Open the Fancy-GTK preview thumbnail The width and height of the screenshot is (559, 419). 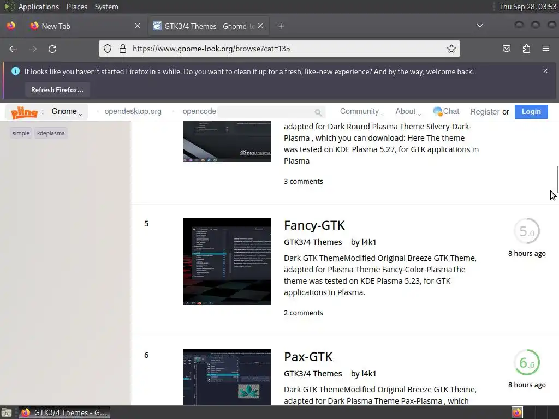pyautogui.click(x=227, y=261)
